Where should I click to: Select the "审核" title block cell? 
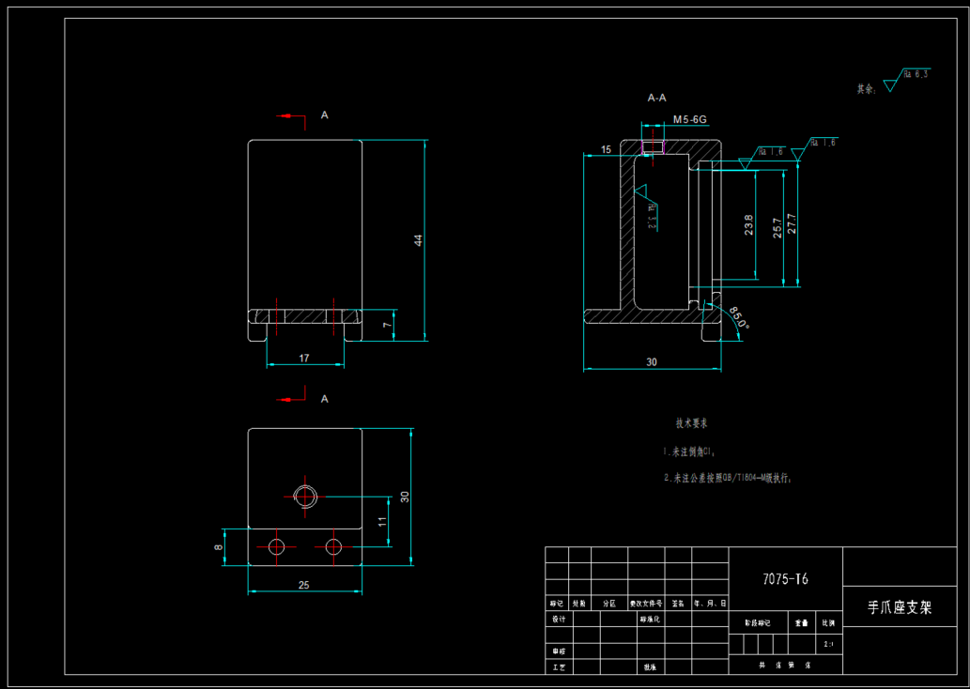coord(559,651)
